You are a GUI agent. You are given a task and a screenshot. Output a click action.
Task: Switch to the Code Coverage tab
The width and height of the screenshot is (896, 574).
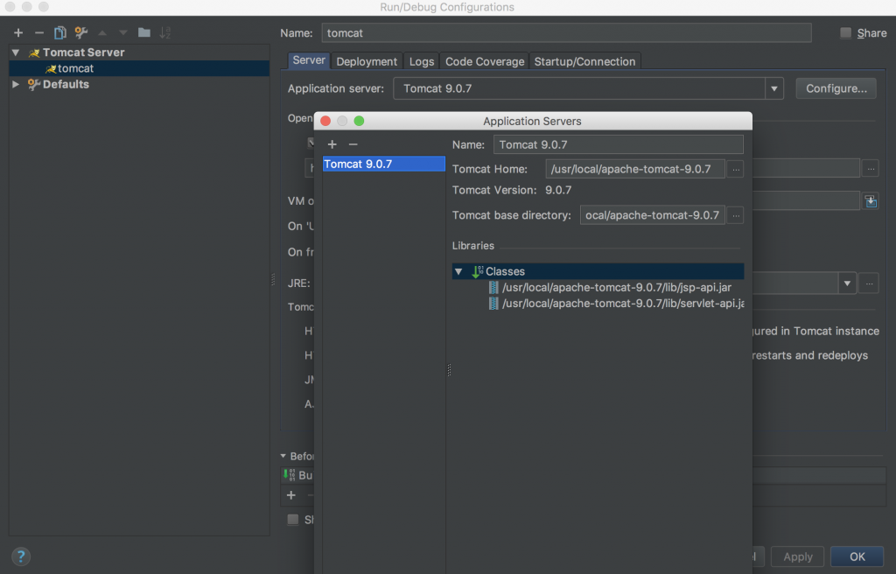pyautogui.click(x=484, y=61)
